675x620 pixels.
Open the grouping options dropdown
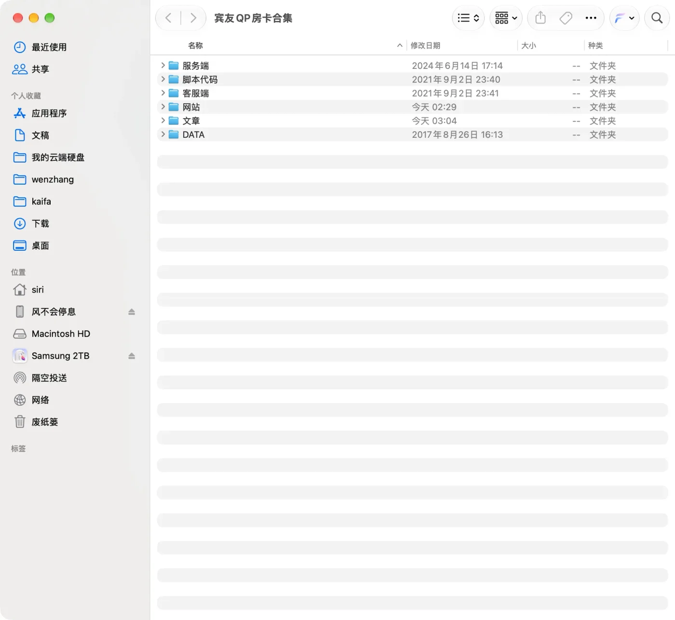(x=506, y=18)
